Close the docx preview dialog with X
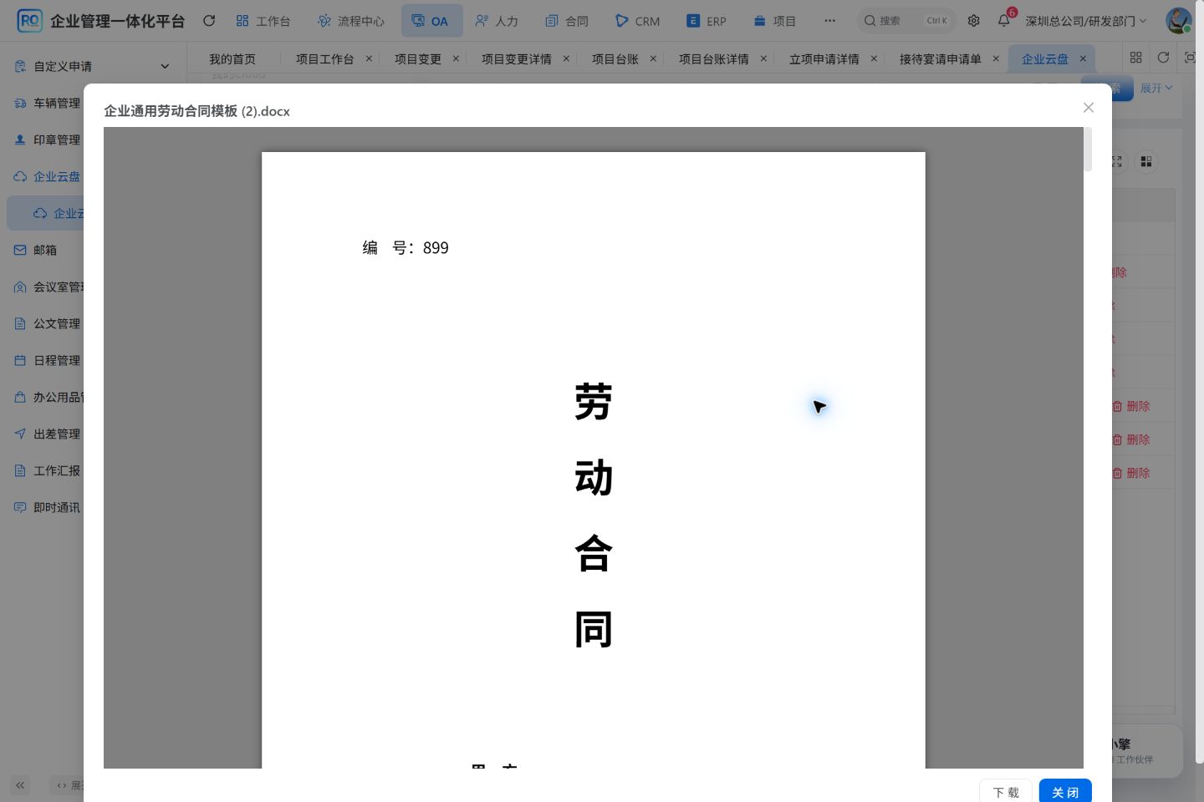This screenshot has width=1204, height=802. [1089, 107]
